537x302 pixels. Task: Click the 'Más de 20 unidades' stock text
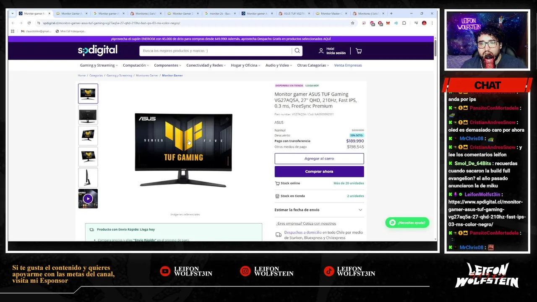[349, 183]
